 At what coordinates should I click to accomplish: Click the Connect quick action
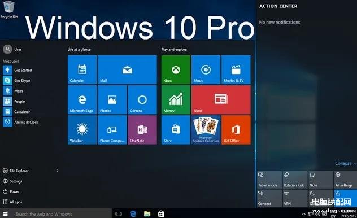[x=269, y=198]
